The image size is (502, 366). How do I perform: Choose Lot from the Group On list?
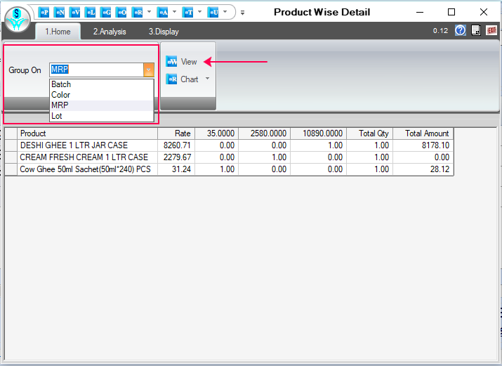click(x=102, y=116)
